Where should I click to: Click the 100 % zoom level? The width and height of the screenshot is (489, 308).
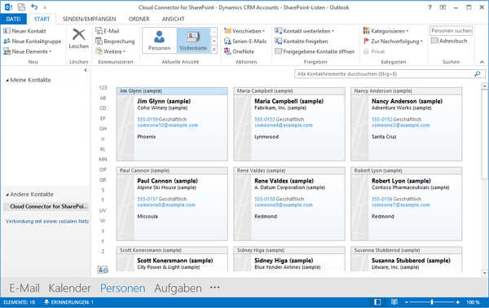pos(473,302)
